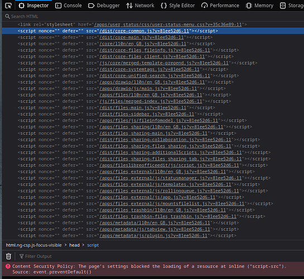Open fileinfomodel.js link

[x=159, y=121]
